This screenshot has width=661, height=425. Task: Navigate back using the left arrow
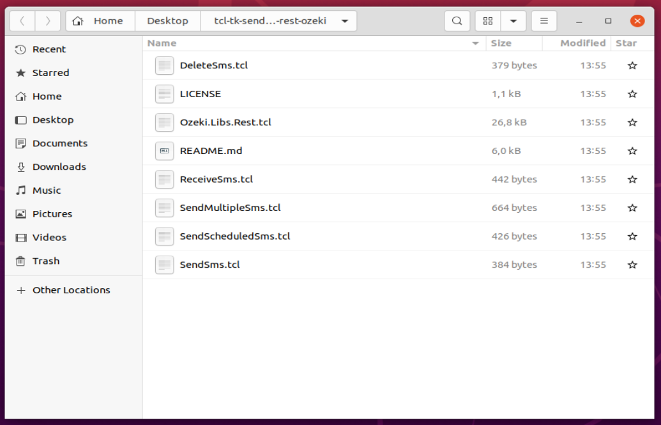(22, 20)
